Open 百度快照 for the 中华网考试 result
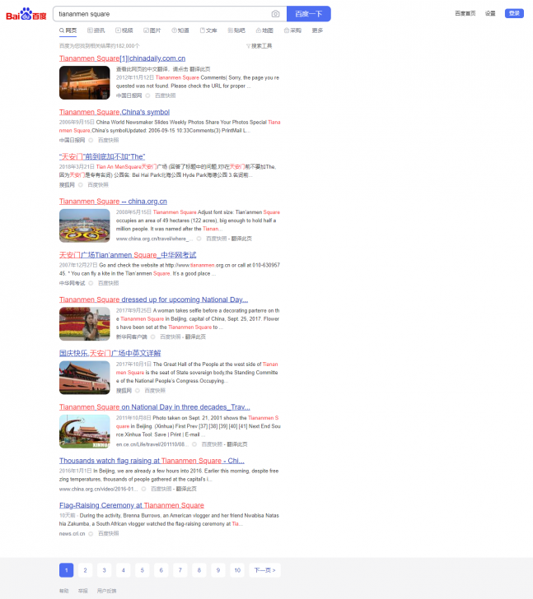Screen dimensions: 533x599 pyautogui.click(x=108, y=283)
